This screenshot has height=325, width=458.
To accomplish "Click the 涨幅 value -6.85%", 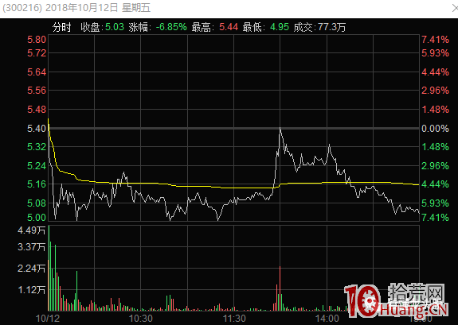I will point(171,27).
